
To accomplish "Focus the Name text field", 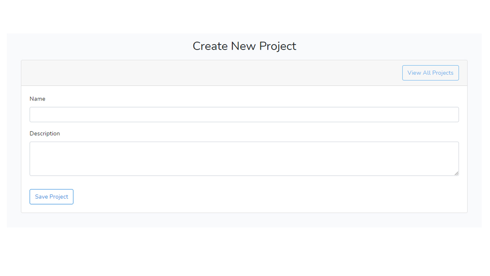I will [x=244, y=115].
